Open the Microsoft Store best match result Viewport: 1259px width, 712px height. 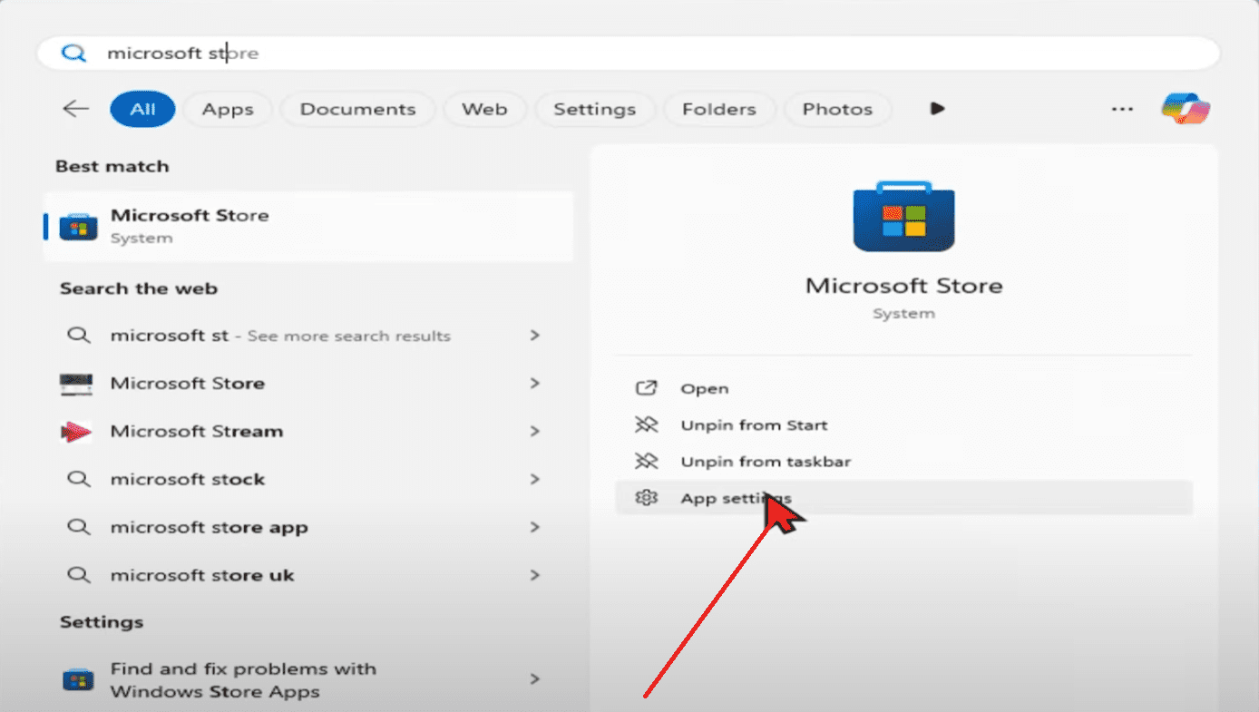click(x=308, y=226)
